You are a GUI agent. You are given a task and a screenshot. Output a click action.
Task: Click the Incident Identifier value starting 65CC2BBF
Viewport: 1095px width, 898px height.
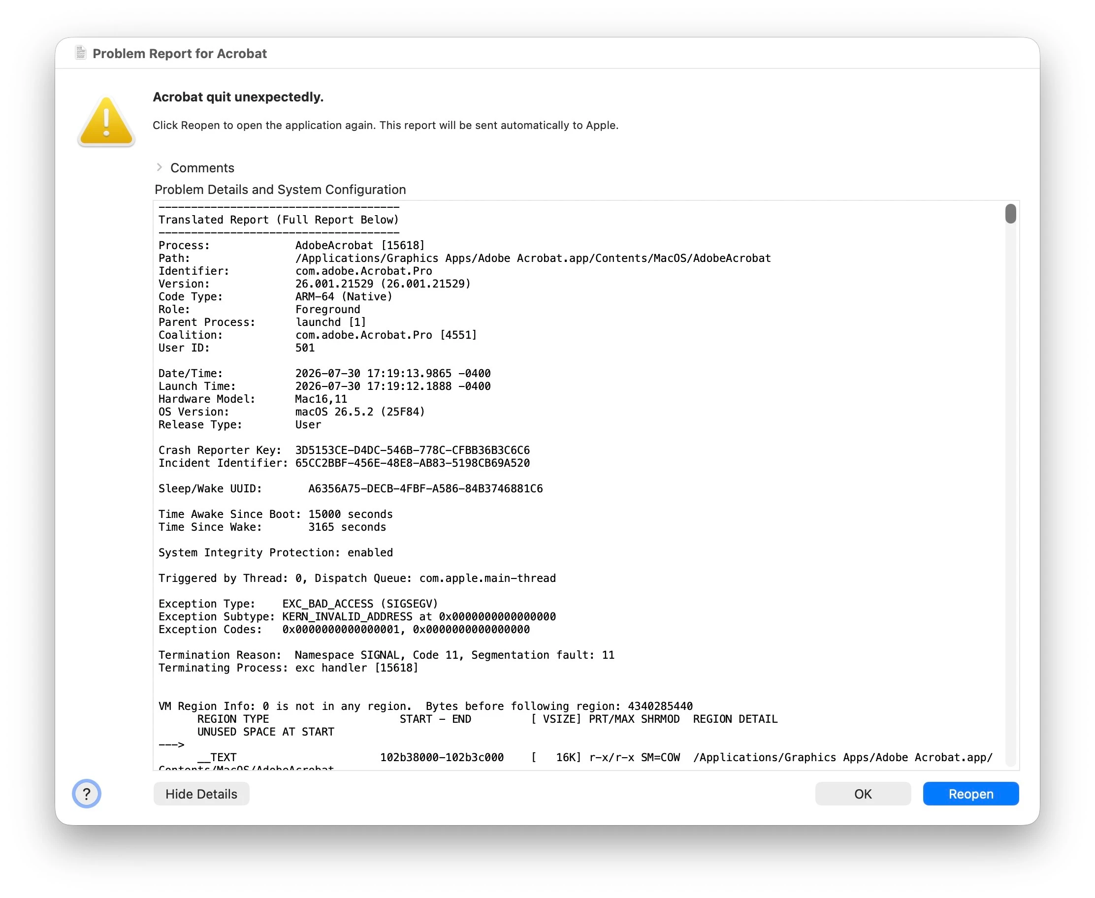click(x=412, y=463)
